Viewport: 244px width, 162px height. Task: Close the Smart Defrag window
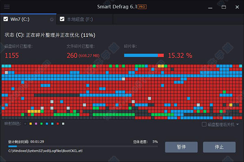pos(237,7)
